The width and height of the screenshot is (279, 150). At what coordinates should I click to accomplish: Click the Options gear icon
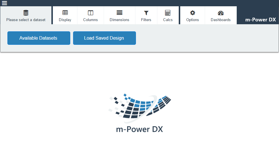[192, 13]
